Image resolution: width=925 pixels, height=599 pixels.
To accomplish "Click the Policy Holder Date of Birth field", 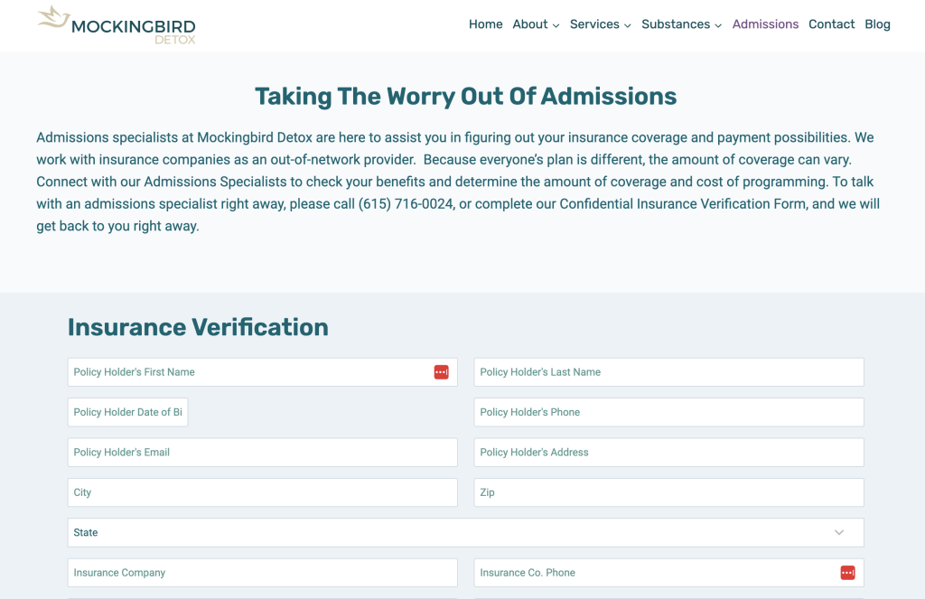I will pyautogui.click(x=127, y=412).
